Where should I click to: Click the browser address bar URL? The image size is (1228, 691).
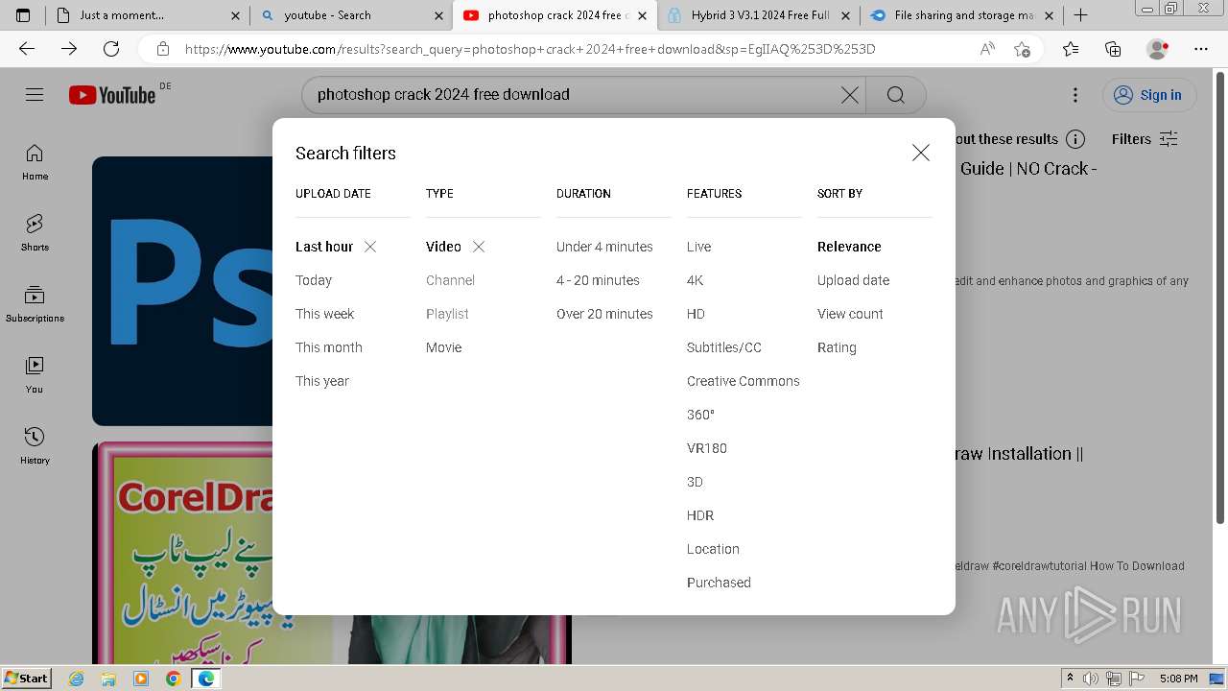pyautogui.click(x=530, y=49)
